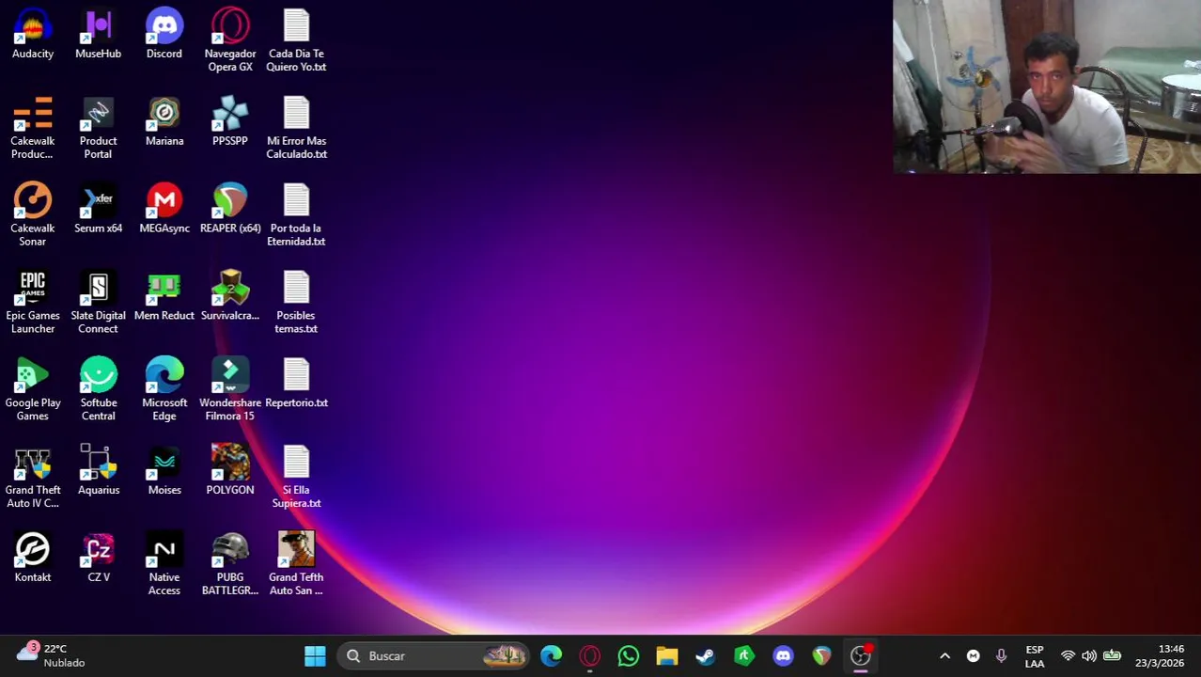Select the Discord desktop shortcut
This screenshot has width=1201, height=677.
click(164, 34)
